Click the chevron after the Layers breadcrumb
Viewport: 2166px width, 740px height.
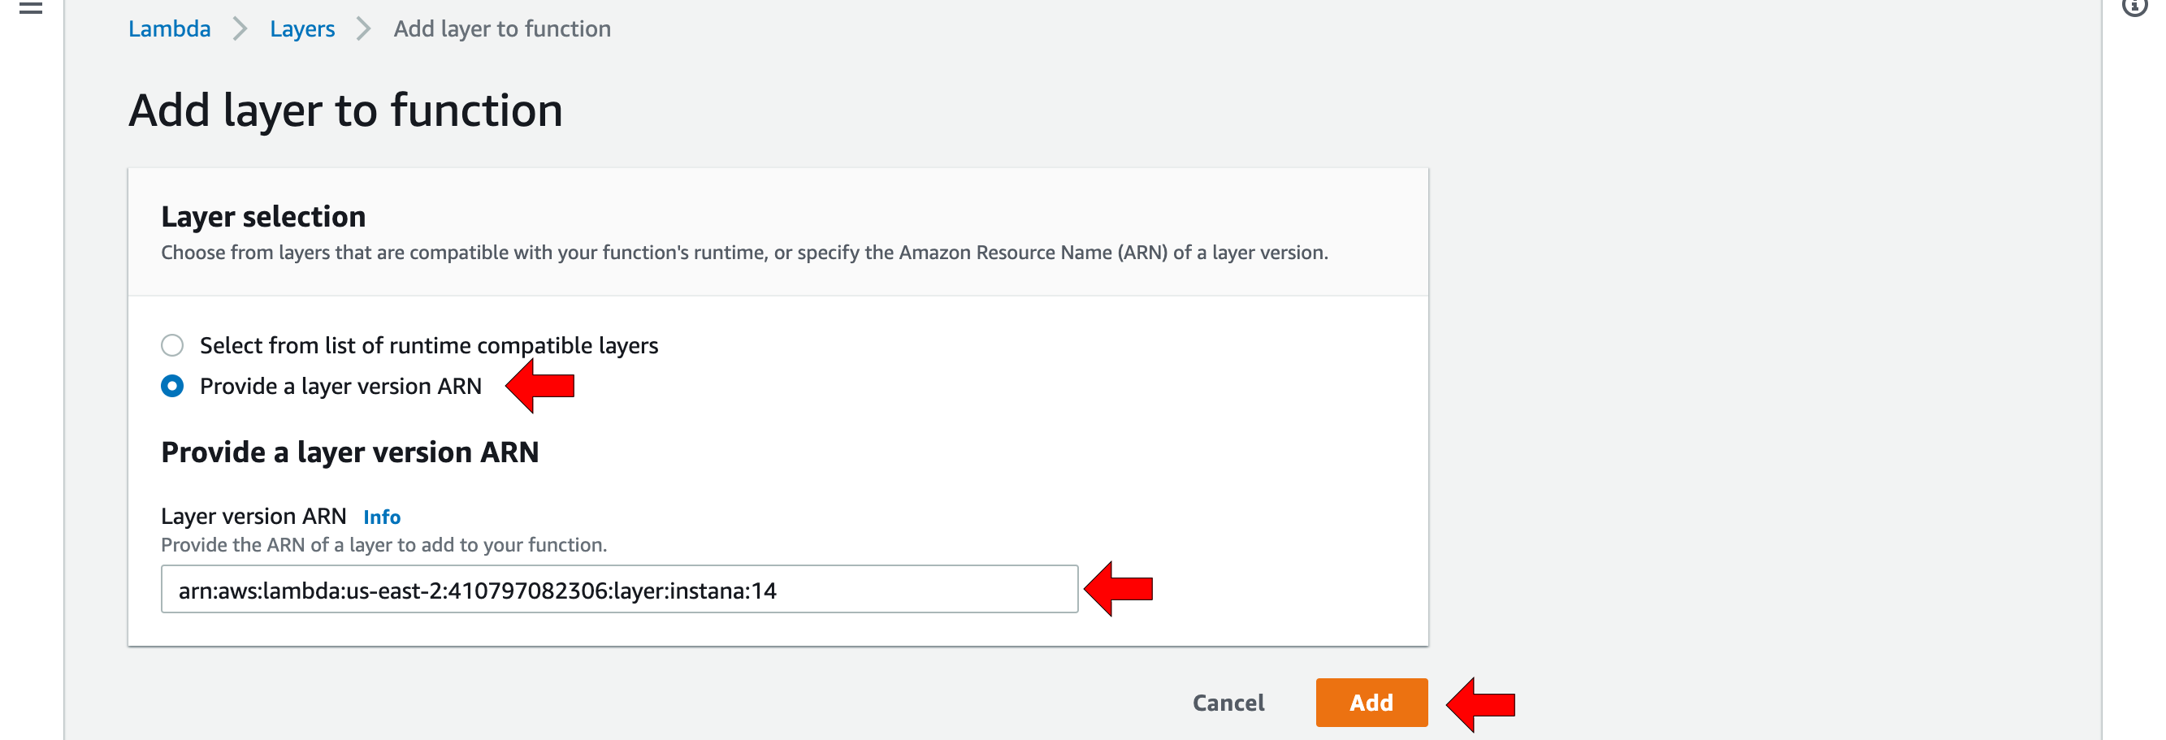pos(363,29)
